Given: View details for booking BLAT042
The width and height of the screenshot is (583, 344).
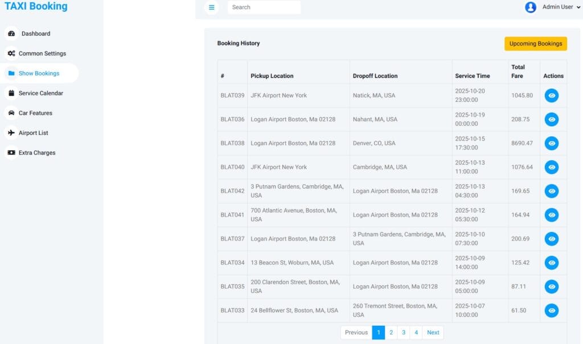Looking at the screenshot, I should 551,191.
